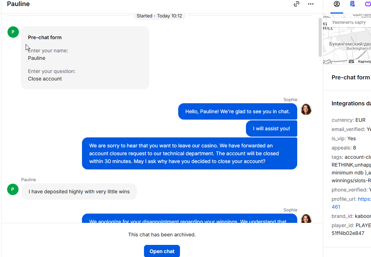Viewport: 371px width, 257px height.
Task: Click the details panel vertical scrollbar
Action: coord(320,37)
